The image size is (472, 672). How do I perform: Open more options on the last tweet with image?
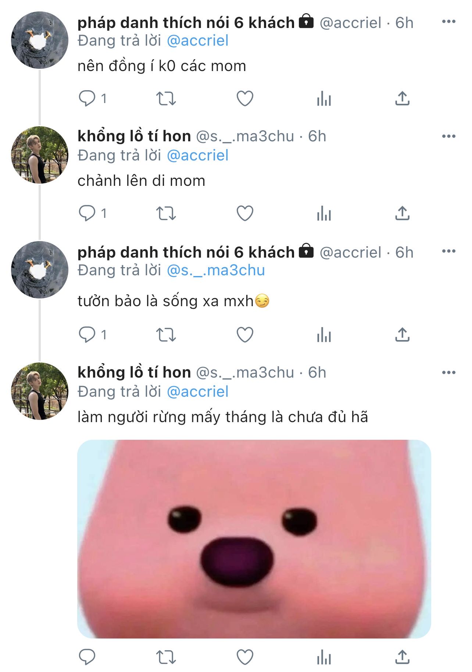click(449, 372)
